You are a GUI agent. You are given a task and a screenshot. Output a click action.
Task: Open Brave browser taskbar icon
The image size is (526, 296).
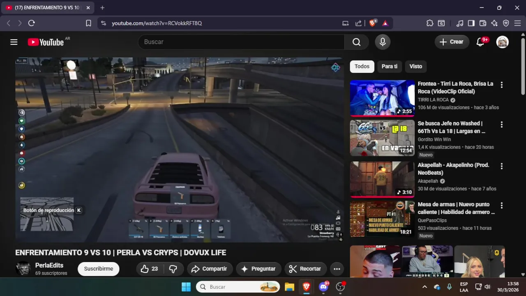306,287
